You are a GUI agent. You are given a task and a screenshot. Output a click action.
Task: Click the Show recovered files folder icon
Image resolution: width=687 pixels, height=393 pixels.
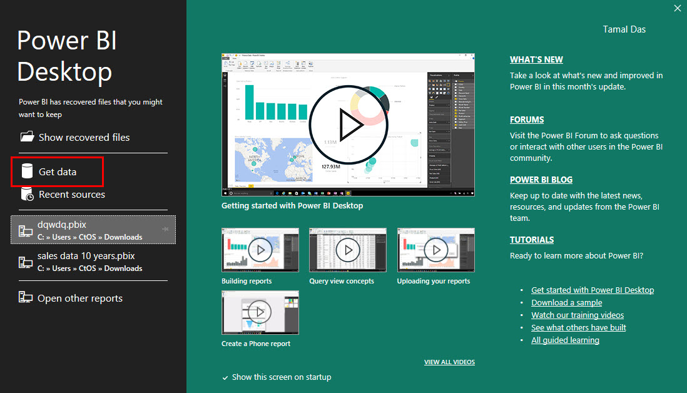pos(27,136)
